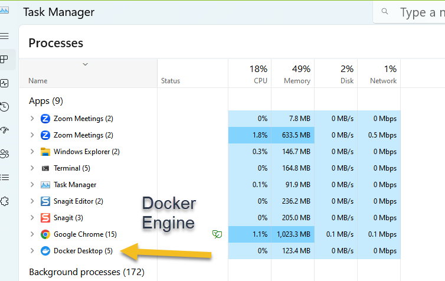Open Services sidebar puzzle icon
Viewport: 445px width, 281px height.
5,201
